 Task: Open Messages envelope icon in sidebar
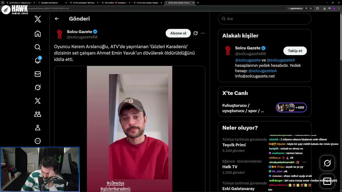(x=38, y=74)
